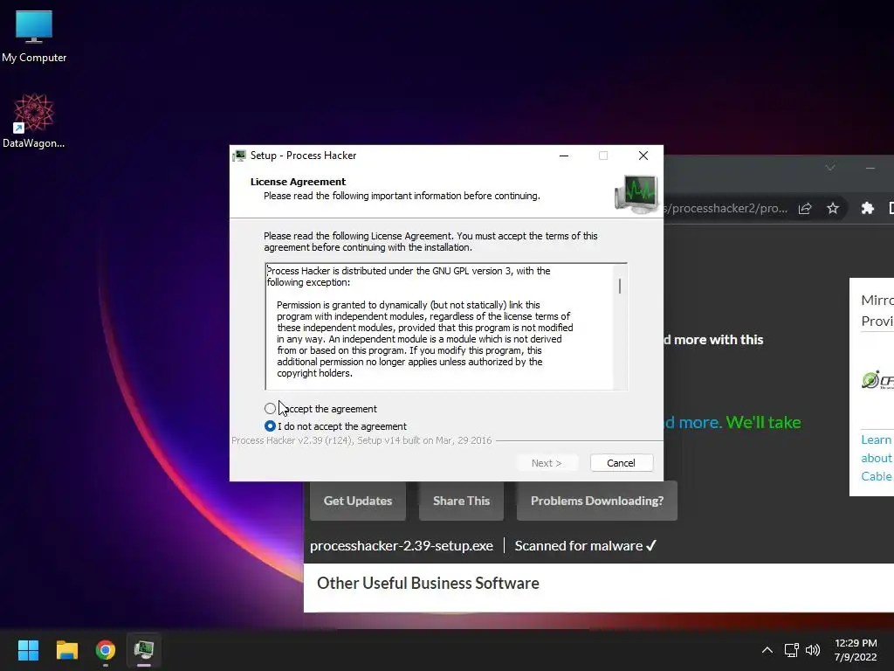894x671 pixels.
Task: Click Chrome address bar URL text
Action: click(726, 208)
